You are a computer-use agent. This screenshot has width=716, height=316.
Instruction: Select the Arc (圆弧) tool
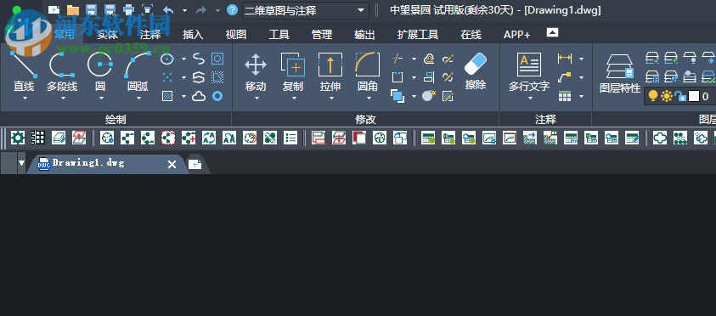coord(138,72)
